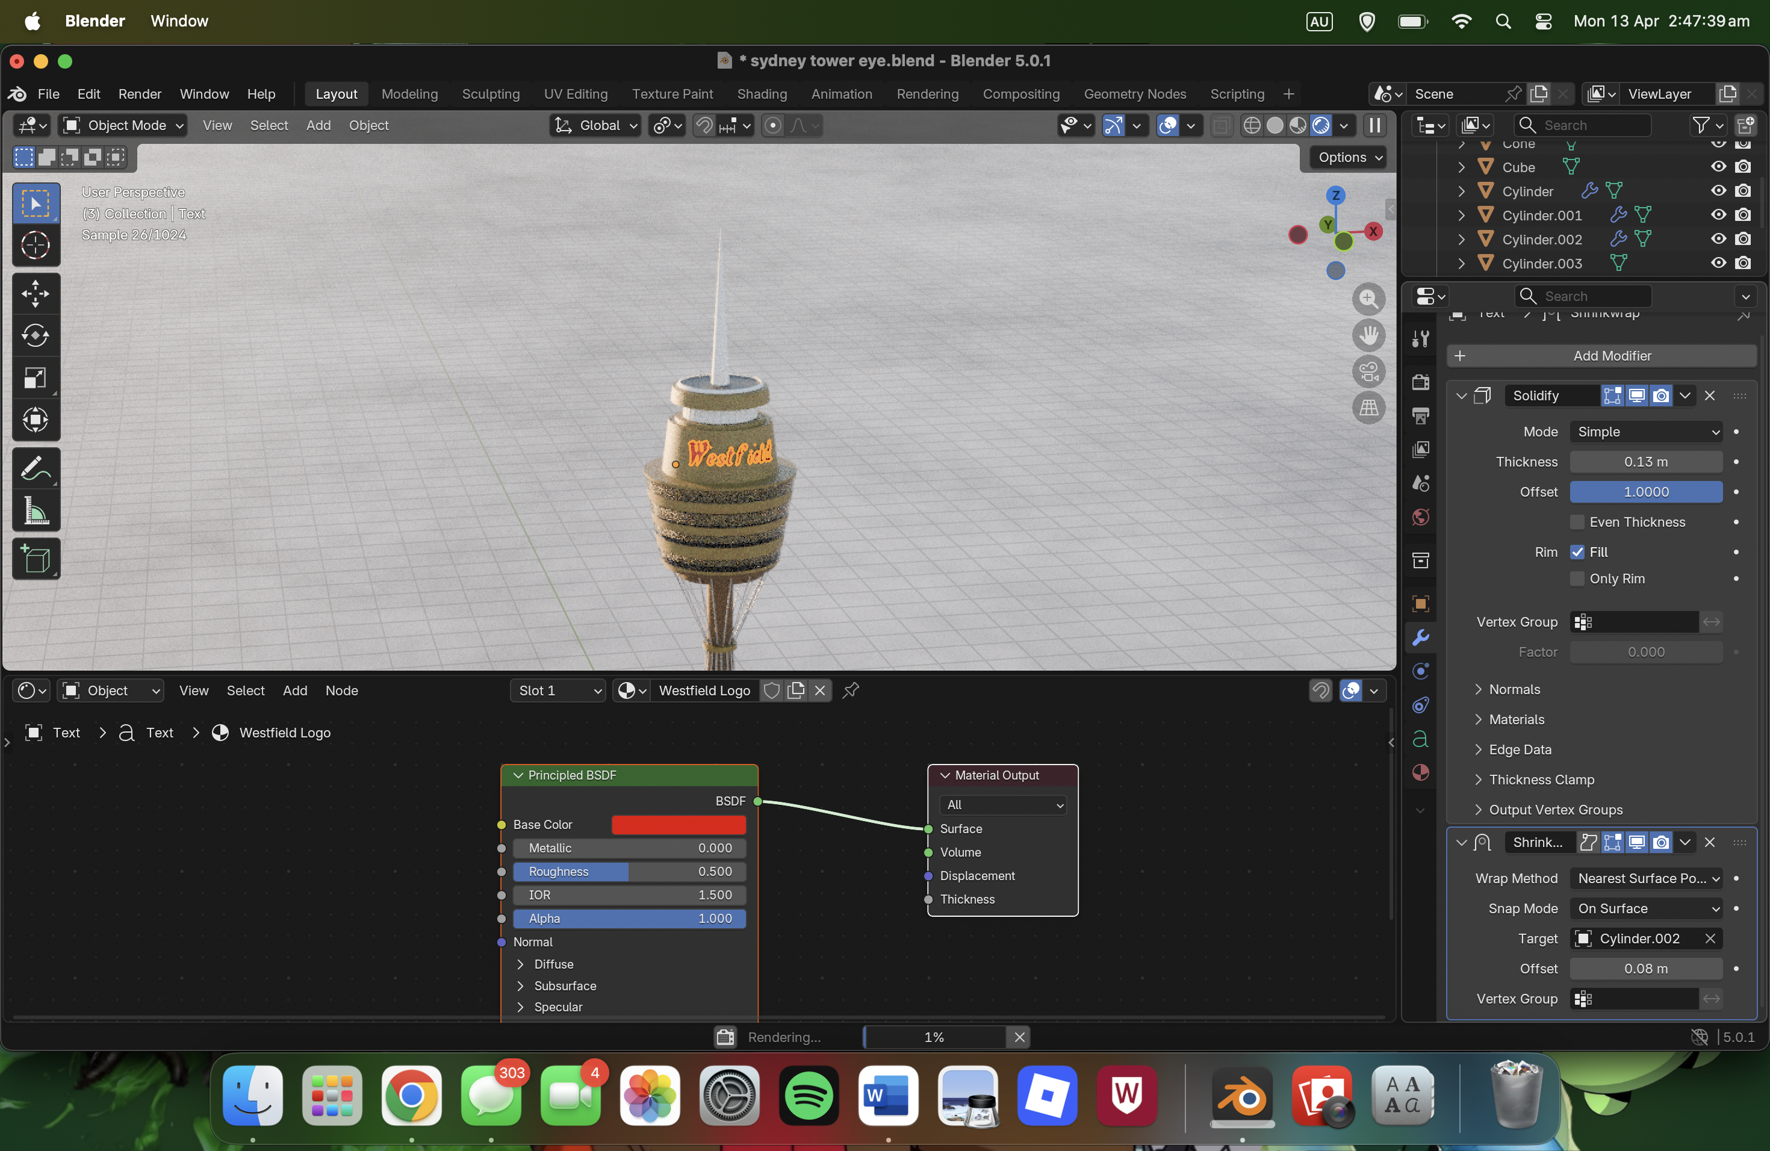Screen dimensions: 1770x1151
Task: Enable the Only Rim checkbox
Action: 1577,579
